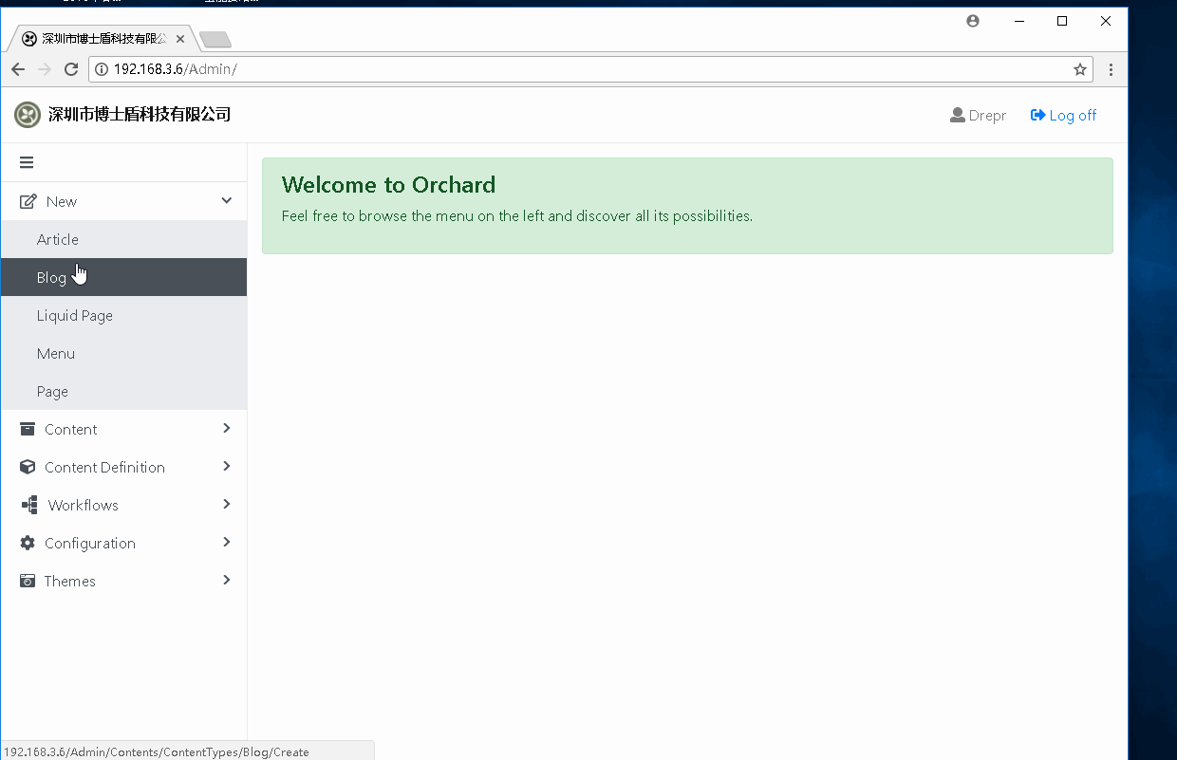This screenshot has height=760, width=1177.
Task: Bookmark this page via the star icon
Action: (1079, 69)
